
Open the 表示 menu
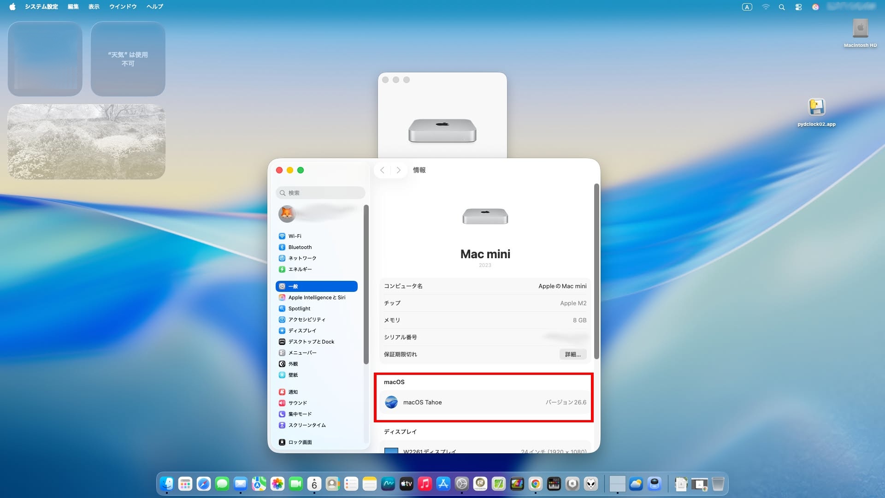coord(94,6)
